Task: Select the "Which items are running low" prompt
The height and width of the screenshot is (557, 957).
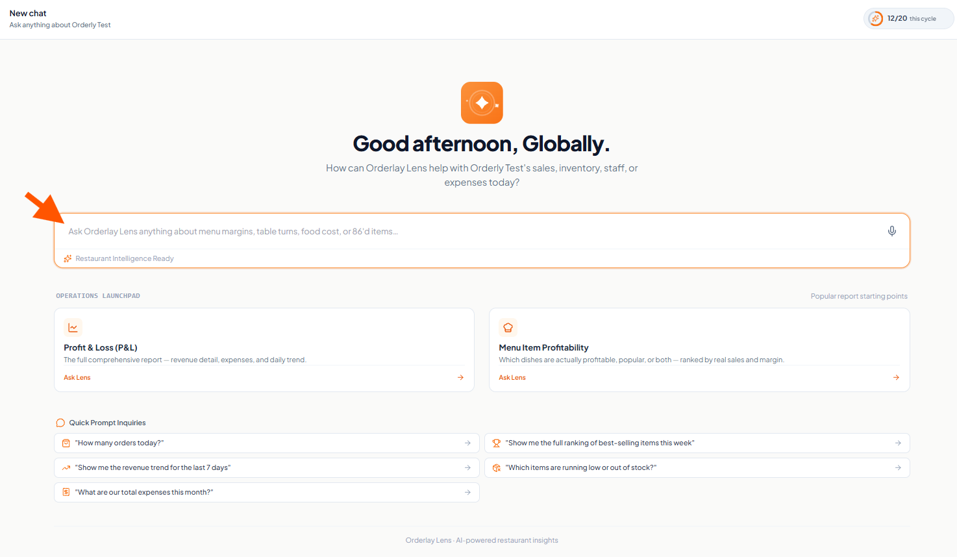Action: [x=697, y=468]
